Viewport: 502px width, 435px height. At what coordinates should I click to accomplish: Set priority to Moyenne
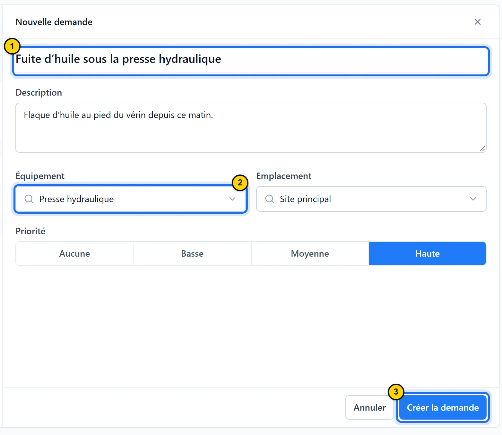point(310,253)
